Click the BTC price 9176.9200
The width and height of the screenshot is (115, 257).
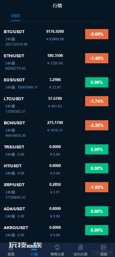pyautogui.click(x=55, y=31)
